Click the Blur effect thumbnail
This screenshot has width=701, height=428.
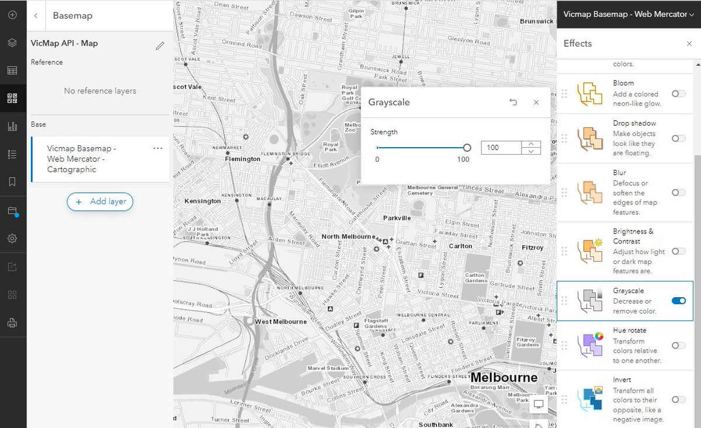(x=589, y=193)
